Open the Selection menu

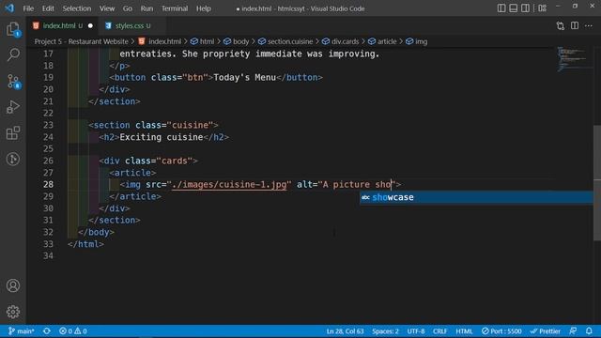[x=77, y=8]
